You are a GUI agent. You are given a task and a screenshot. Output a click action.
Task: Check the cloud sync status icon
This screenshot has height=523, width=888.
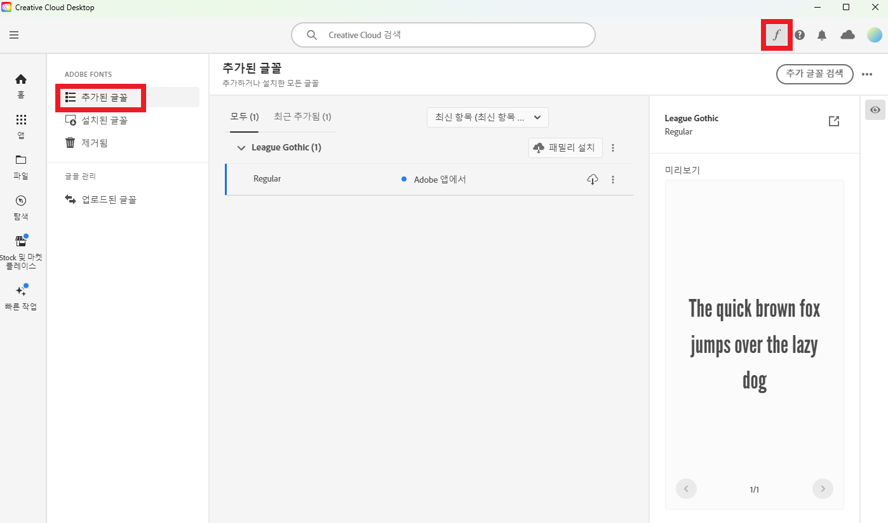(847, 35)
